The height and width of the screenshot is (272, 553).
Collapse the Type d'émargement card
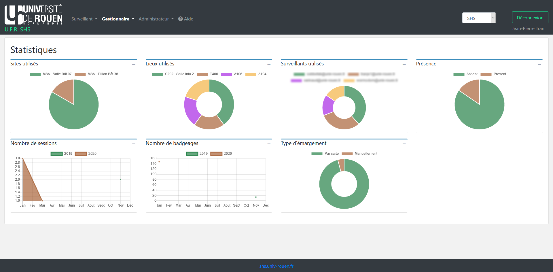404,144
